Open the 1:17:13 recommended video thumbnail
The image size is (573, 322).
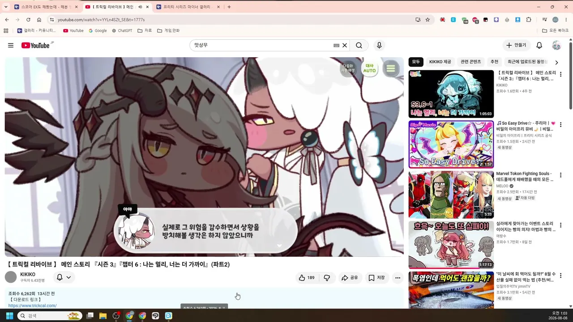pos(451,245)
